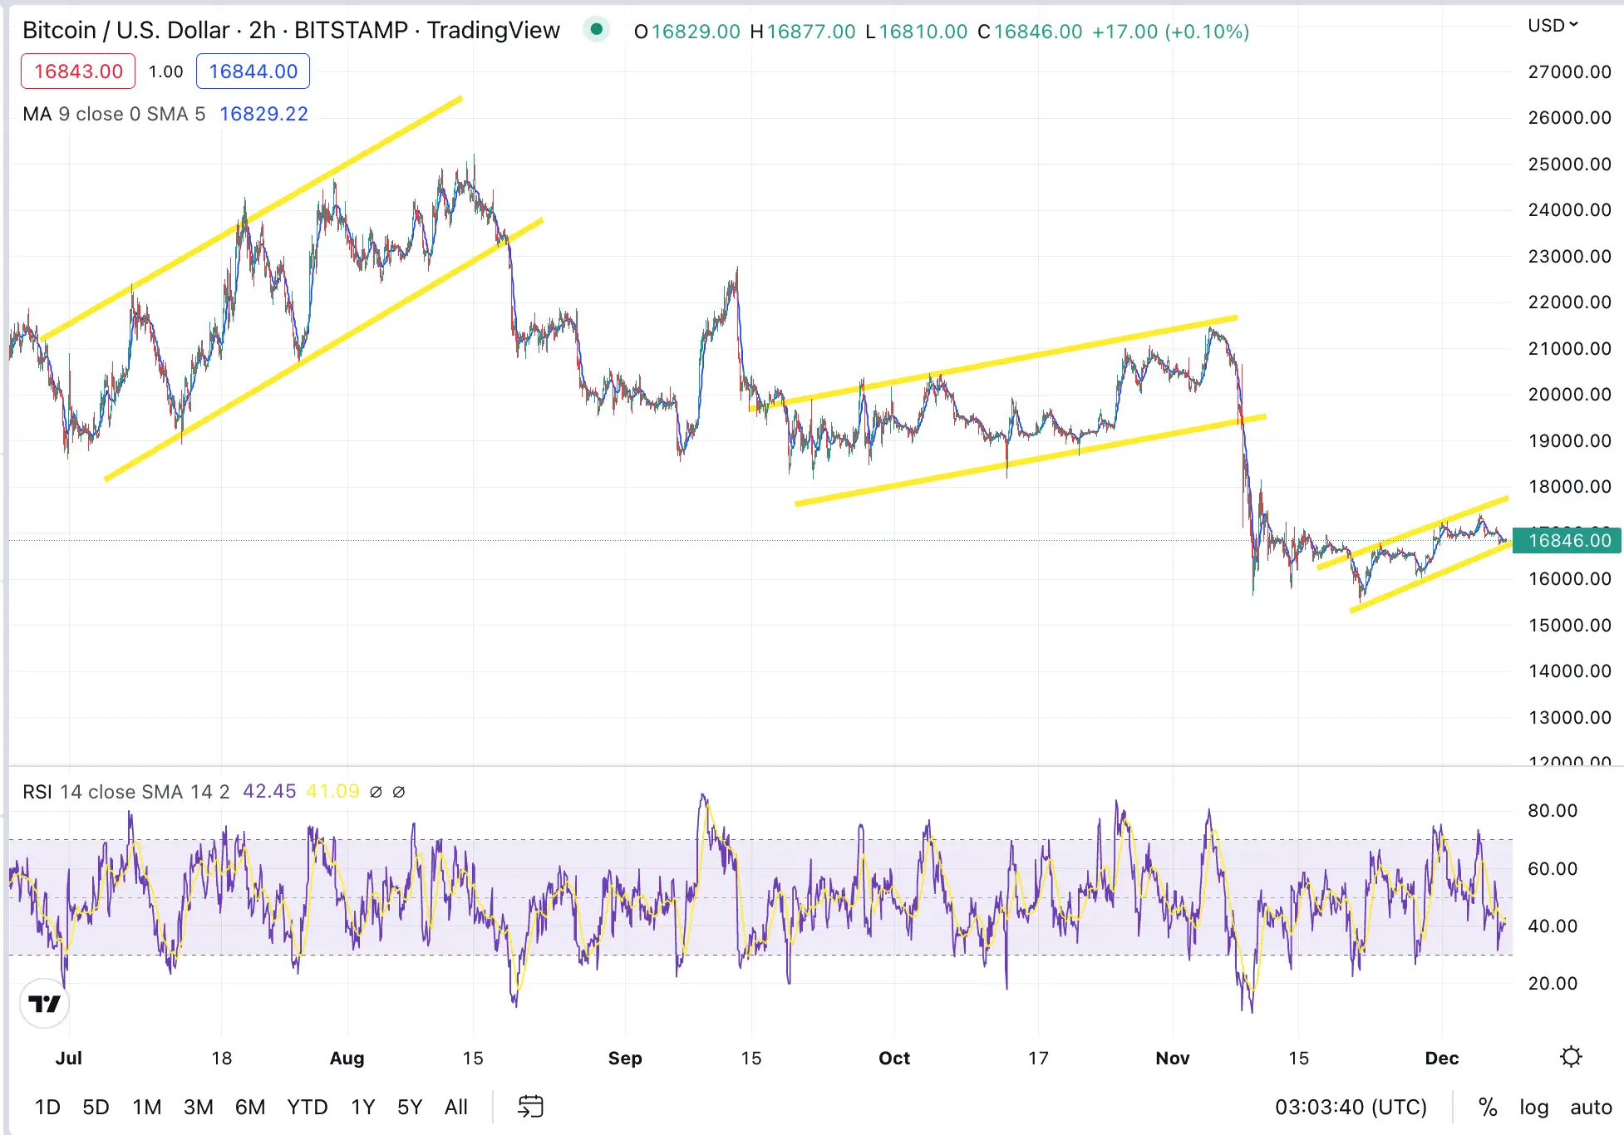Click the blue buy price 16844.00

[x=253, y=71]
